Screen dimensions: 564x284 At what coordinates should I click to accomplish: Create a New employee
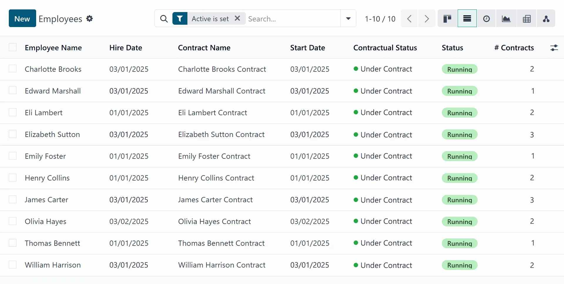point(22,18)
